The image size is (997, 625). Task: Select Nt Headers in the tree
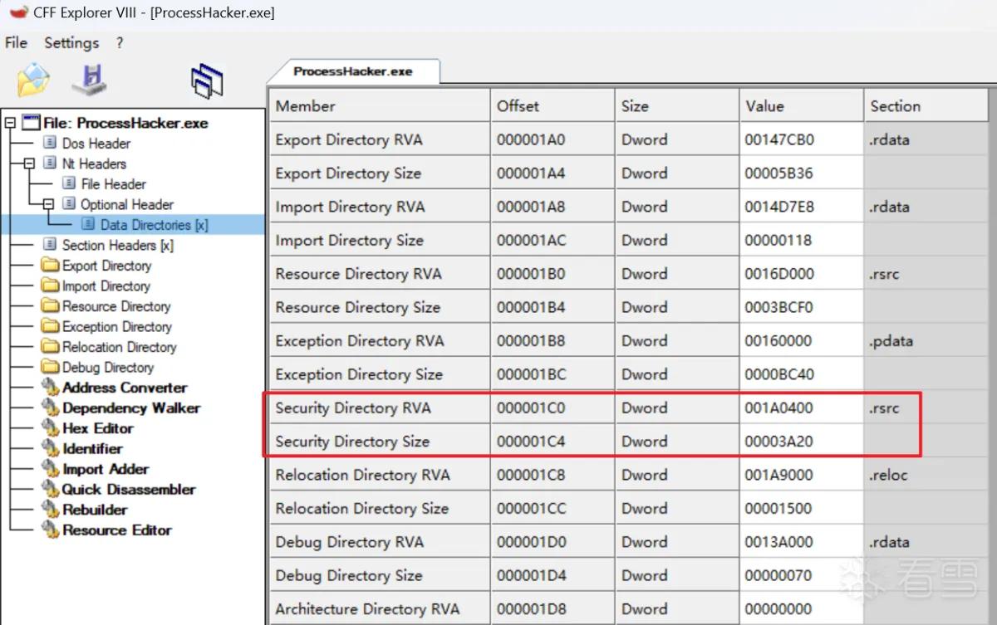point(94,164)
